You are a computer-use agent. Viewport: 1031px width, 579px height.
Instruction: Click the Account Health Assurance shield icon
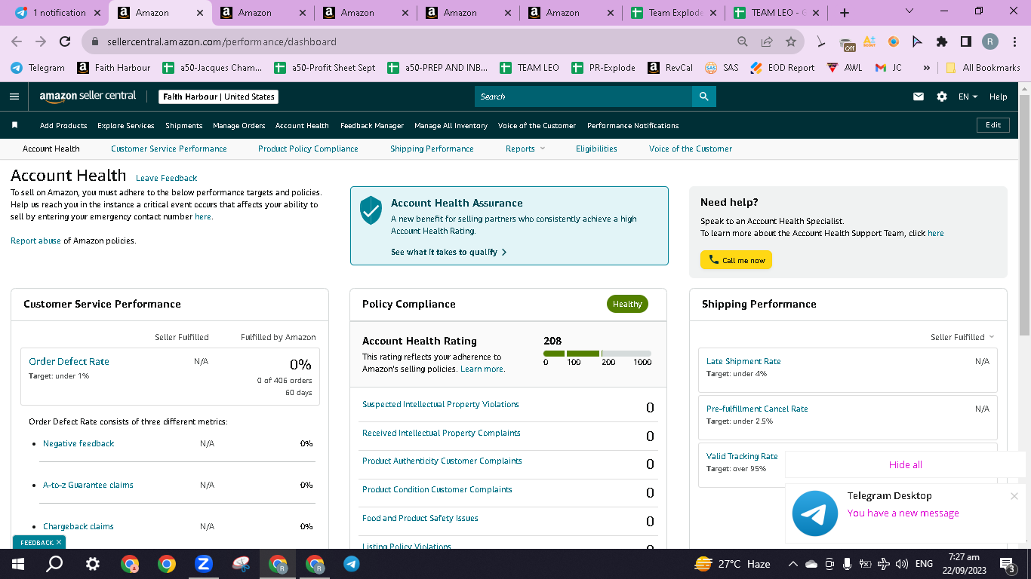[x=371, y=210]
